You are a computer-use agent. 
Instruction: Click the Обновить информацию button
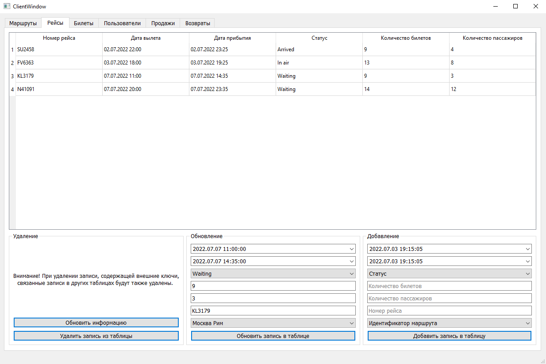point(96,322)
